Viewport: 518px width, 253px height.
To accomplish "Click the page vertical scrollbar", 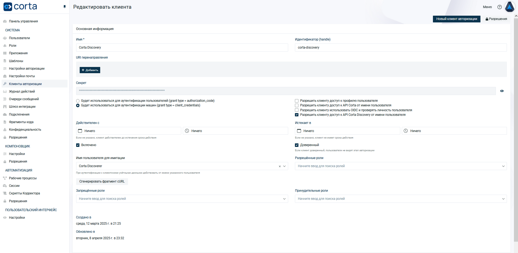I will point(516,130).
